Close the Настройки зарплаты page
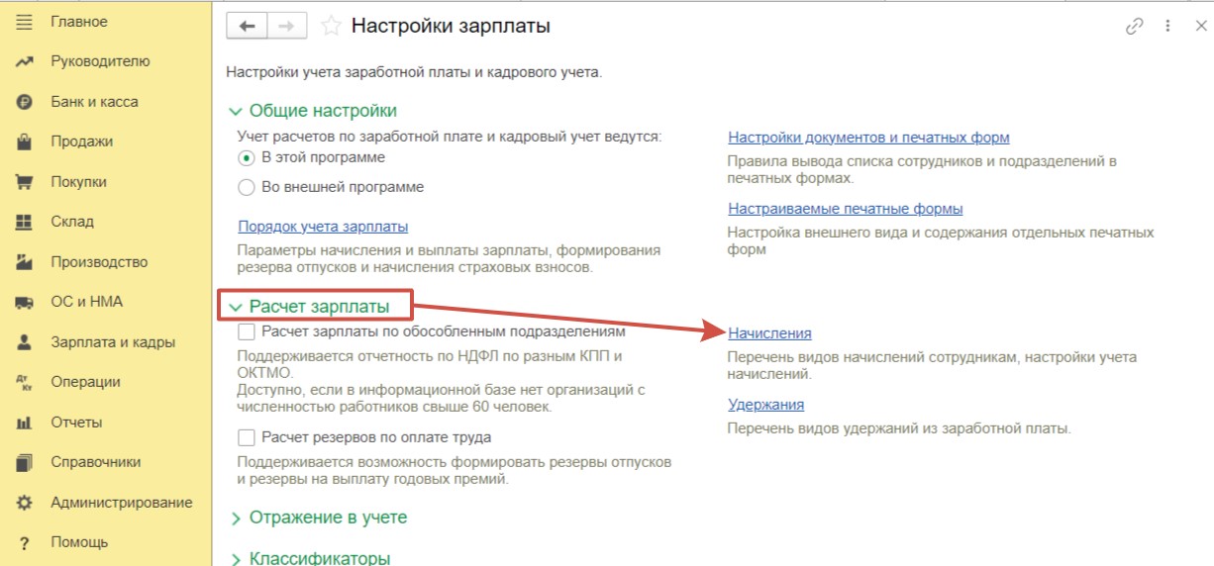1214x566 pixels. click(1200, 27)
